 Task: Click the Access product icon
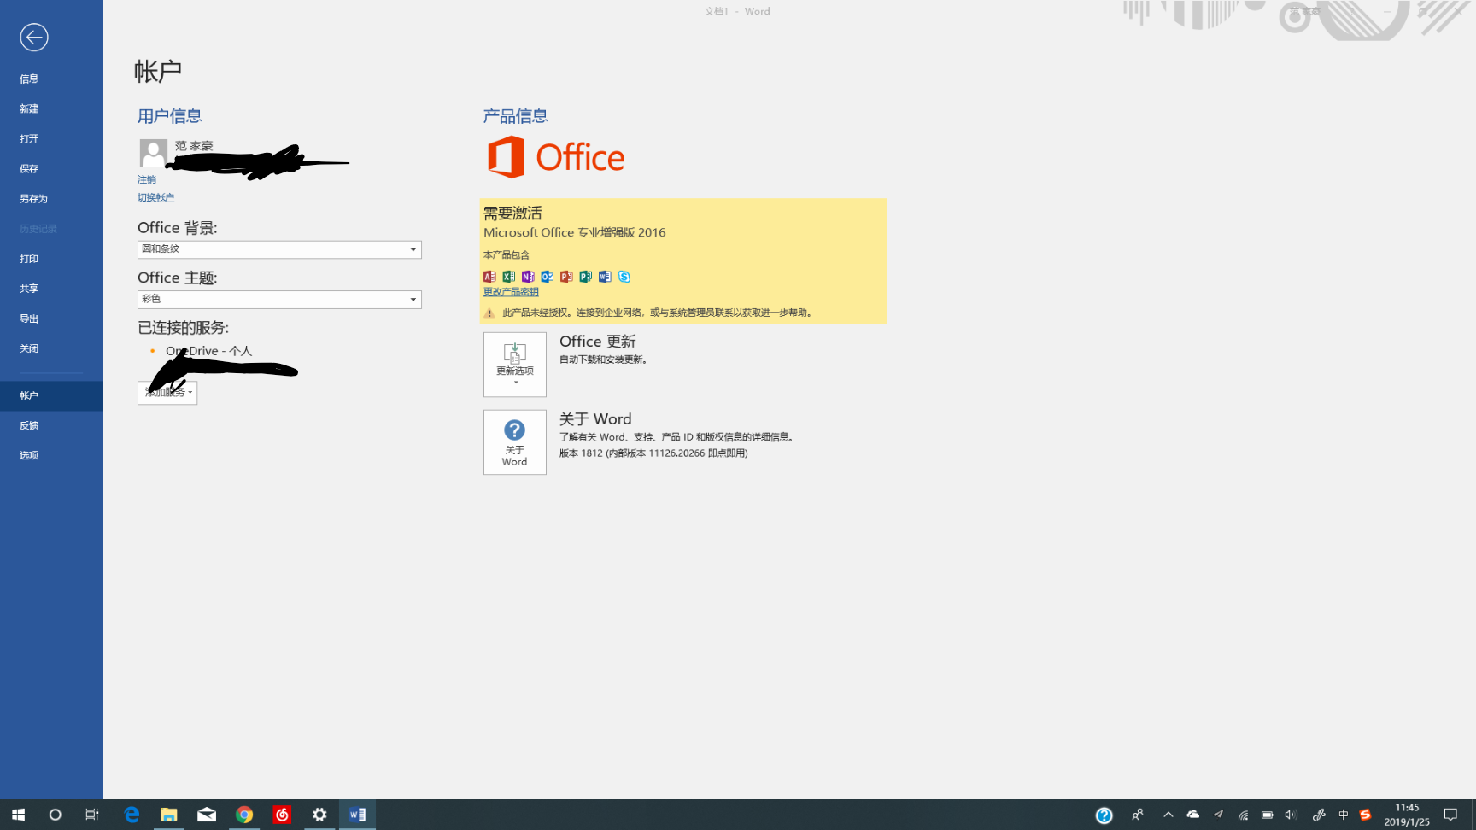[489, 277]
